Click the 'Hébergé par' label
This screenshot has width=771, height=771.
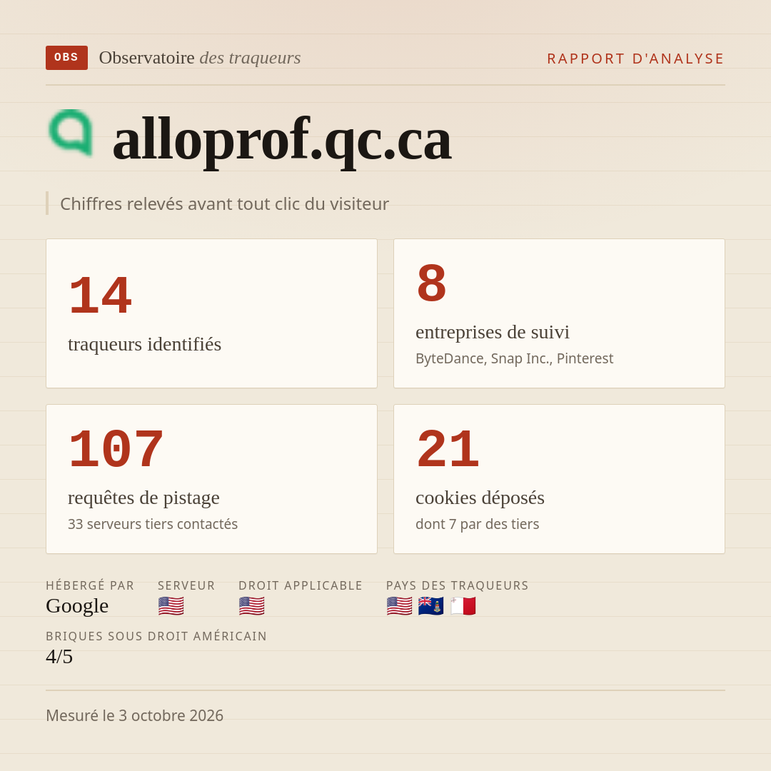[90, 585]
